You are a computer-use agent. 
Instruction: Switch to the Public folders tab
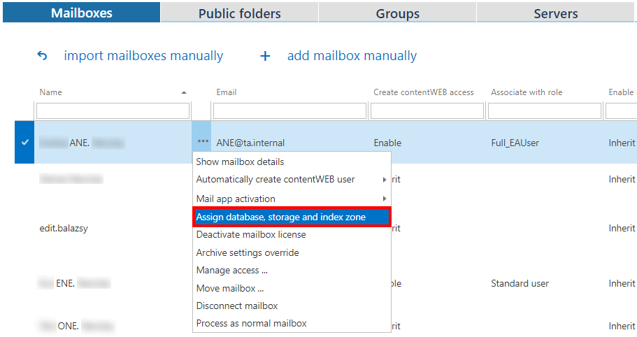click(x=239, y=13)
